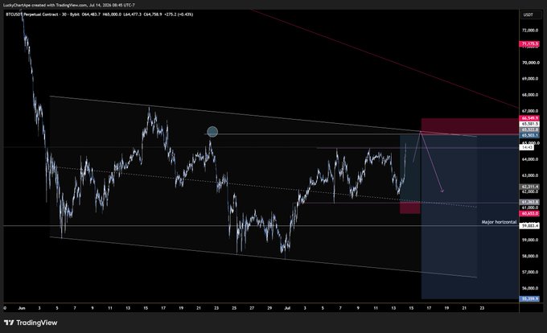Viewport: 547px width, 333px height.
Task: Click the 14:43 countdown price label
Action: click(x=527, y=147)
